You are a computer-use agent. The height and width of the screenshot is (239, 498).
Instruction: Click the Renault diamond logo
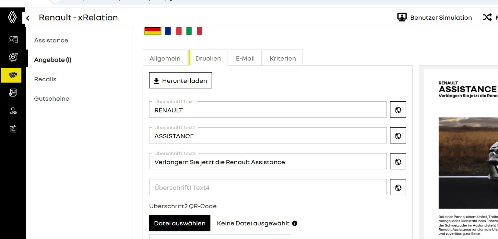point(12,17)
